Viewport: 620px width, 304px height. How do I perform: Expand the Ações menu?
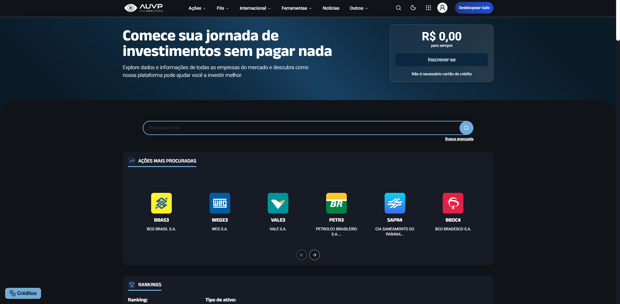tap(197, 8)
